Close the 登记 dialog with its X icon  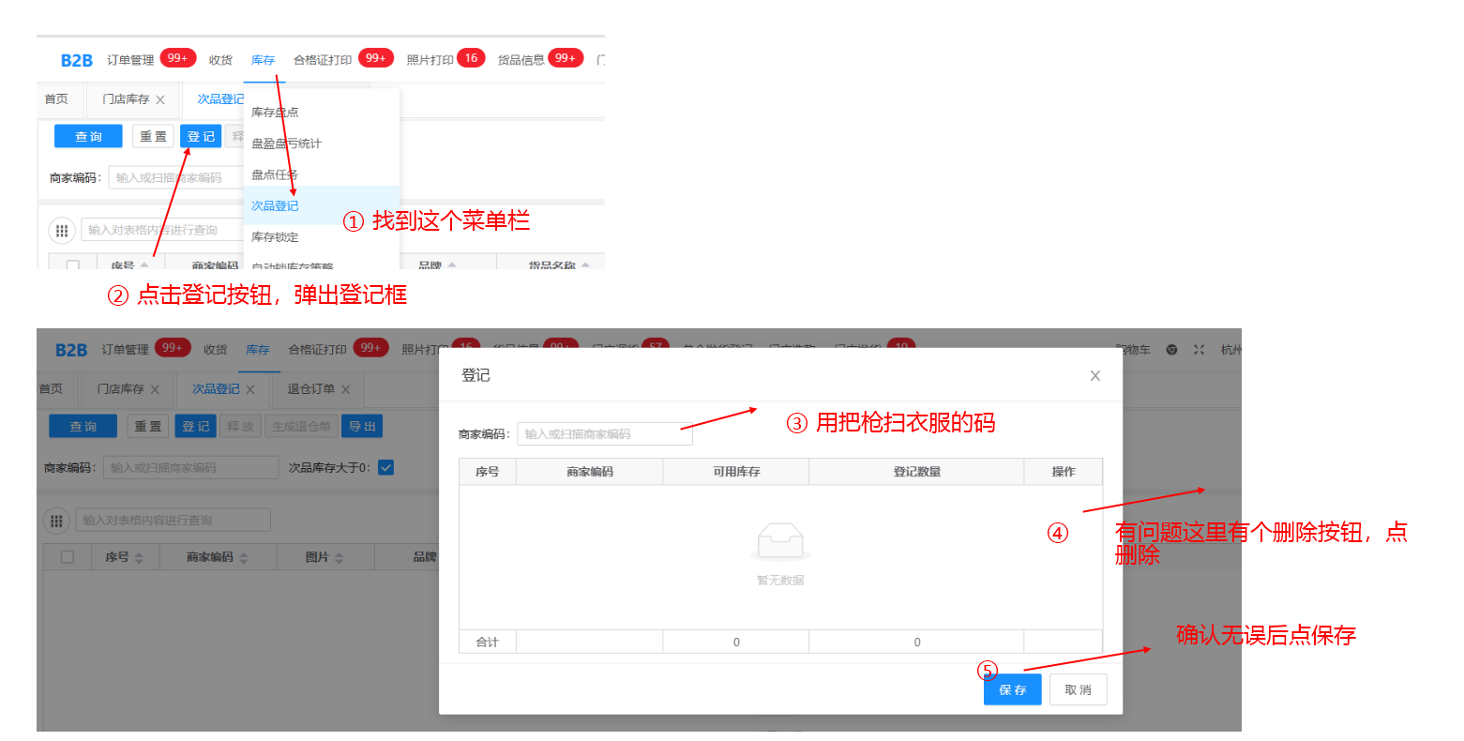1094,376
